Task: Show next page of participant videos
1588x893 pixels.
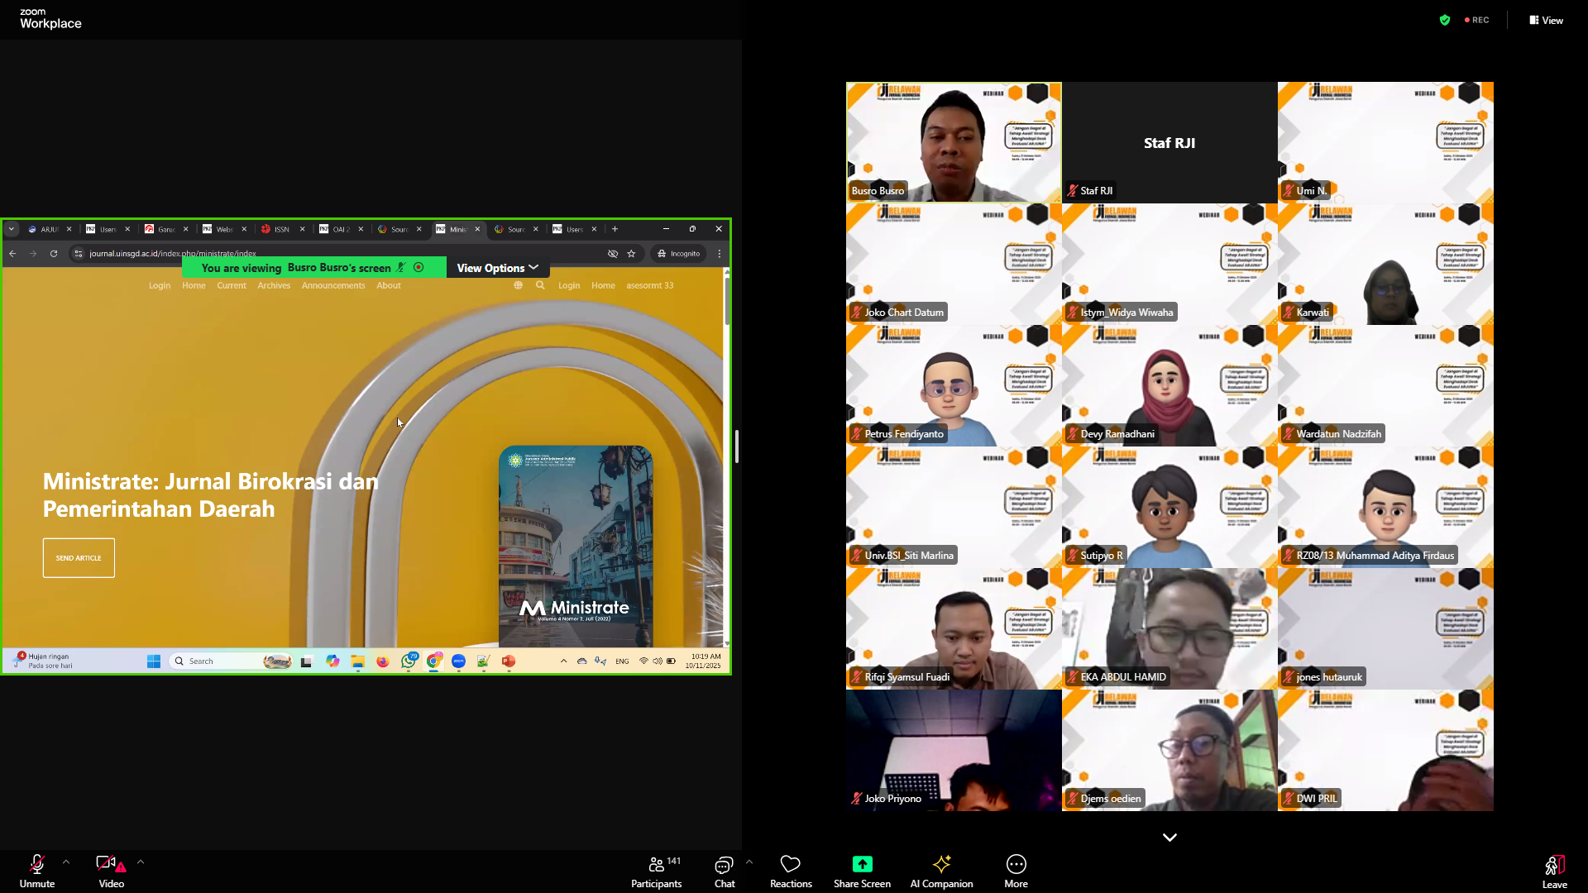Action: pos(1169,837)
